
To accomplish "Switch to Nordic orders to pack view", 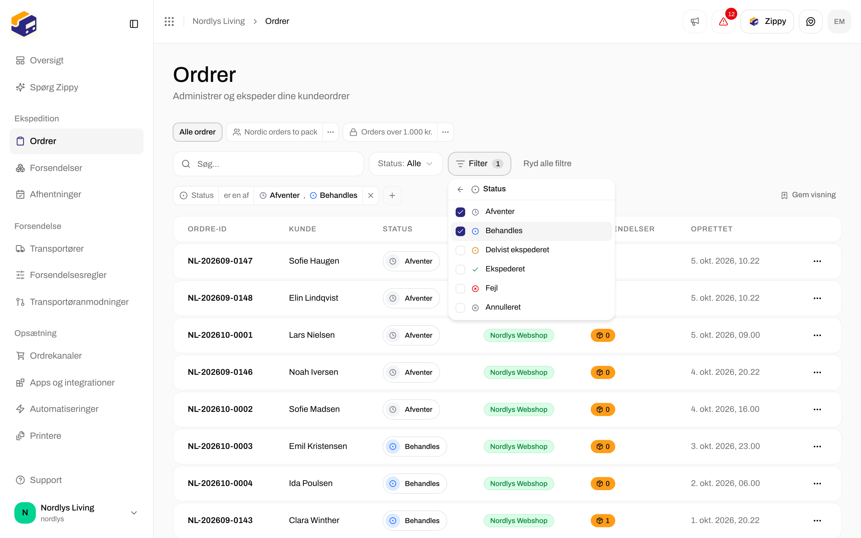I will [275, 132].
